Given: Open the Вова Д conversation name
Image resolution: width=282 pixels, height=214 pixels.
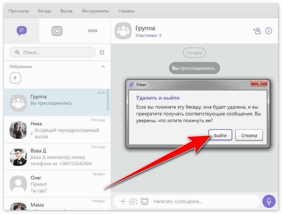Looking at the screenshot, I should 38,151.
